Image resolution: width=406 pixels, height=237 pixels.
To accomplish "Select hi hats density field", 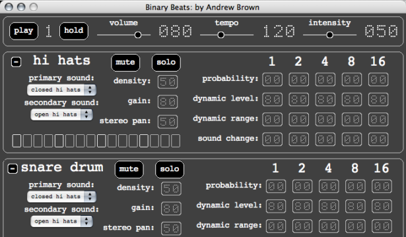I will pos(168,82).
